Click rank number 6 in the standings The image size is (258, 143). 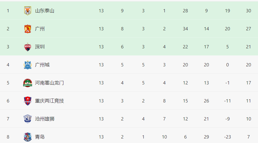[8, 101]
